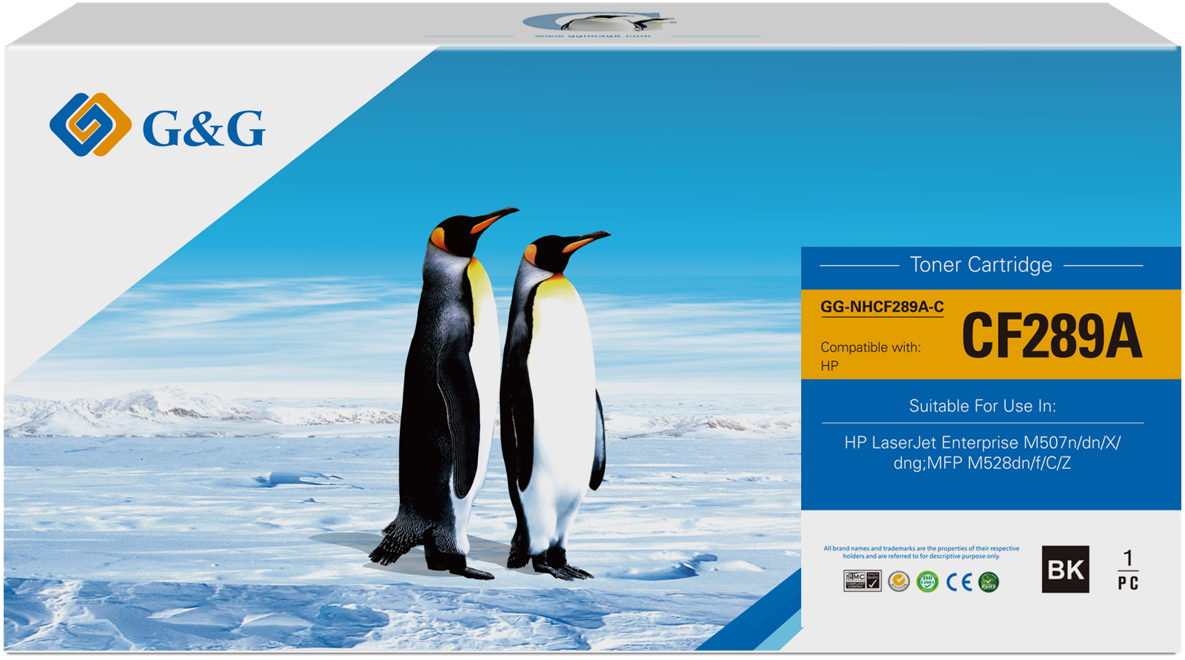The image size is (1185, 660).
Task: Click the HP LaserJet Enterprise printer list
Action: coord(982,453)
